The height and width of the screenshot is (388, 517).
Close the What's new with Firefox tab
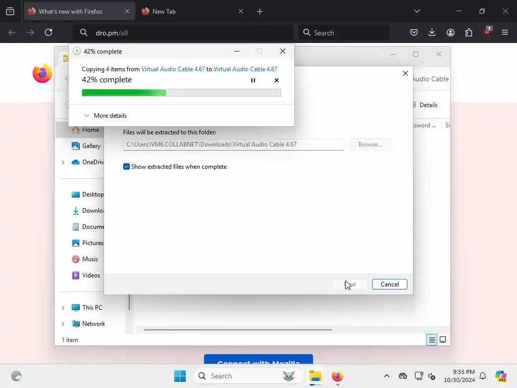point(127,11)
